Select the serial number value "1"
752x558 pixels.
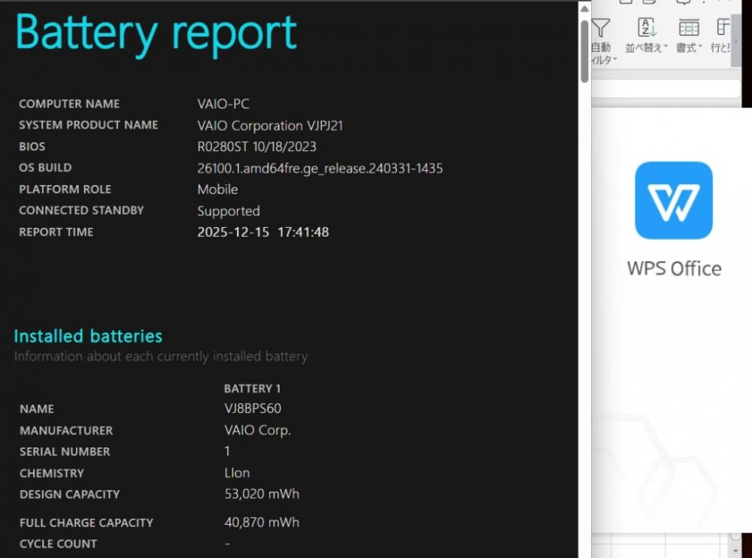click(x=227, y=451)
